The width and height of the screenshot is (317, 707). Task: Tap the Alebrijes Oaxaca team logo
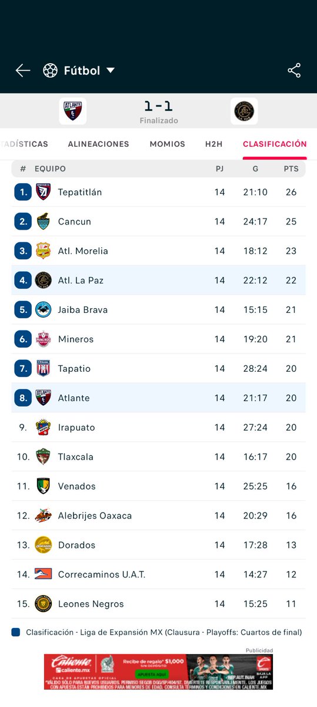[x=44, y=516]
